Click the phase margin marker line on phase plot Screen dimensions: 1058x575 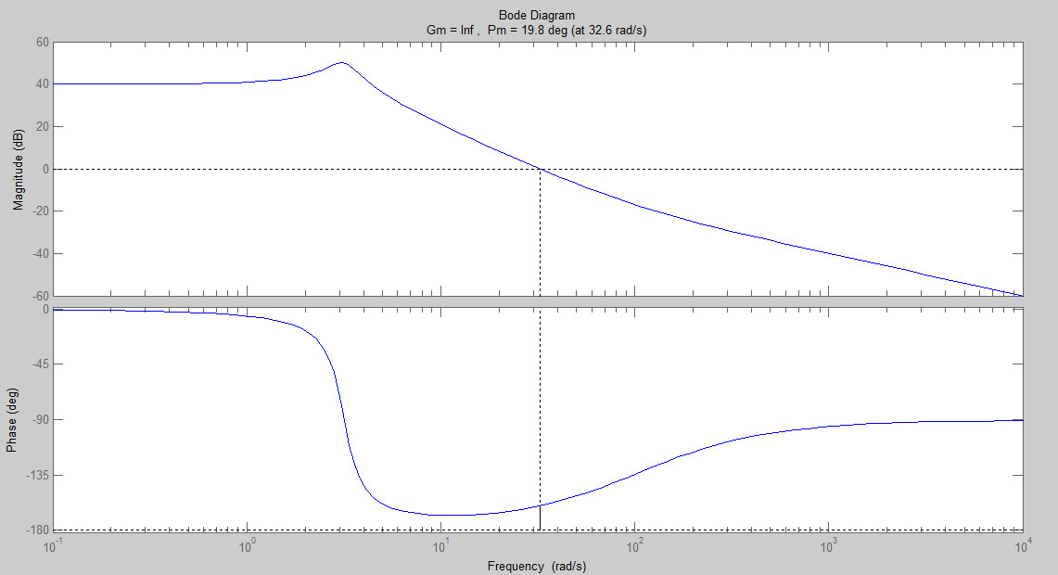540,517
